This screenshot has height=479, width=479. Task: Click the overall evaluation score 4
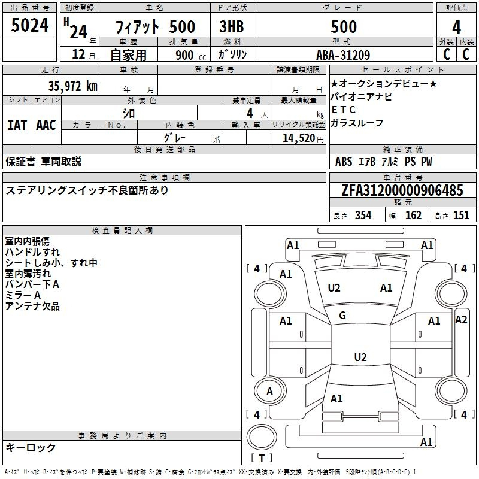click(456, 26)
